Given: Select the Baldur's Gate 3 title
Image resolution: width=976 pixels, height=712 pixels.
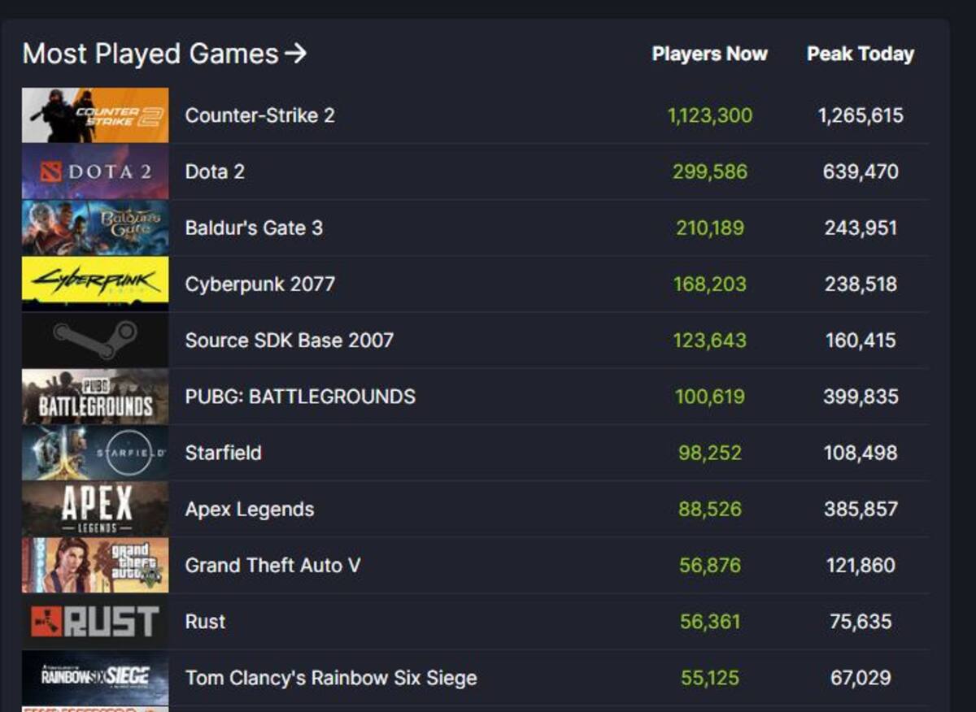Looking at the screenshot, I should click(x=254, y=228).
